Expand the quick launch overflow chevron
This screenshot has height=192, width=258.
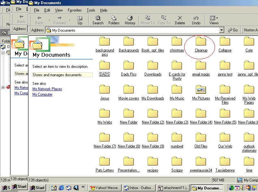[83, 187]
